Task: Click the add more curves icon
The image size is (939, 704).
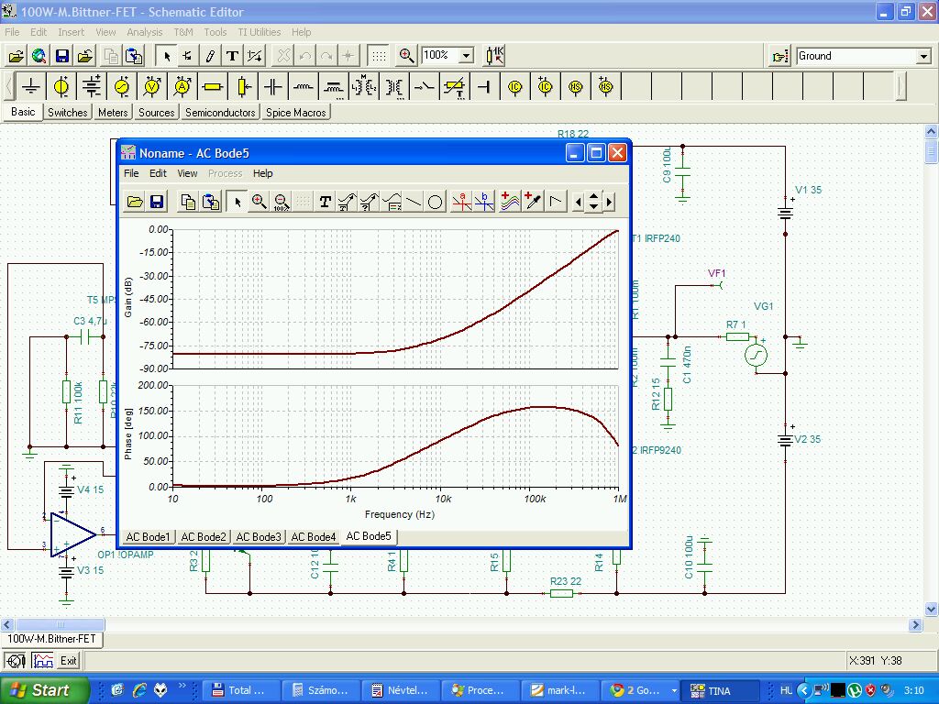Action: [x=510, y=202]
